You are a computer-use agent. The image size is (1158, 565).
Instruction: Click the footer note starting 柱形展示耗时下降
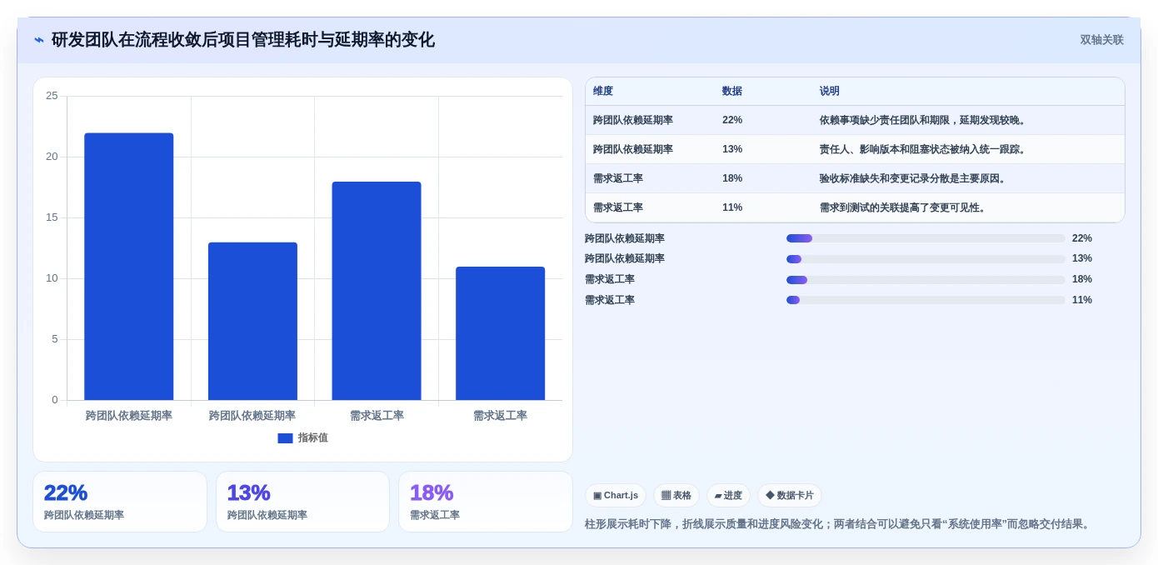[x=839, y=524]
